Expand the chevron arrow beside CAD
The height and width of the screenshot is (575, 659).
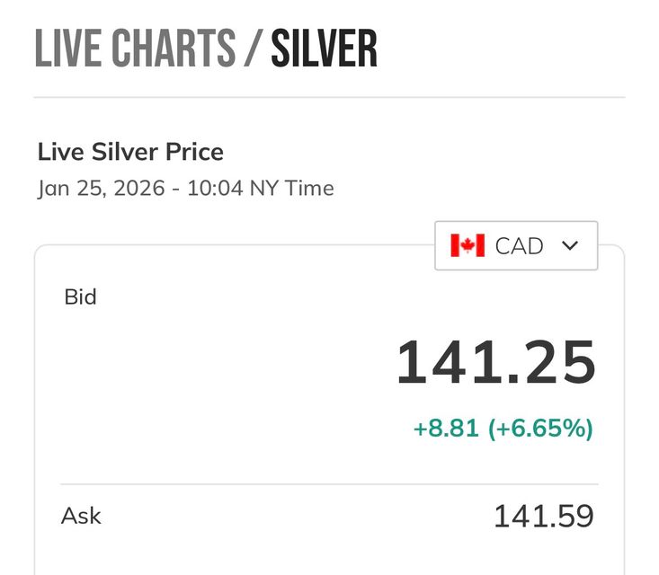click(x=569, y=245)
